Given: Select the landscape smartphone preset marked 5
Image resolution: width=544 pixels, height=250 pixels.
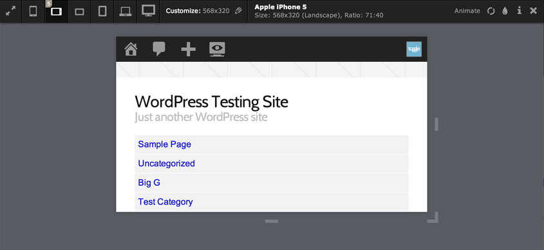Looking at the screenshot, I should (x=56, y=12).
